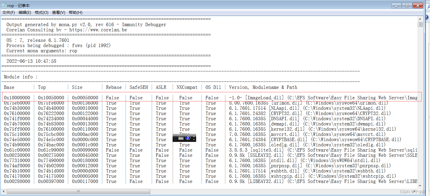
Task: Click the [ntdll.dll] module name
Action: click(x=283, y=160)
